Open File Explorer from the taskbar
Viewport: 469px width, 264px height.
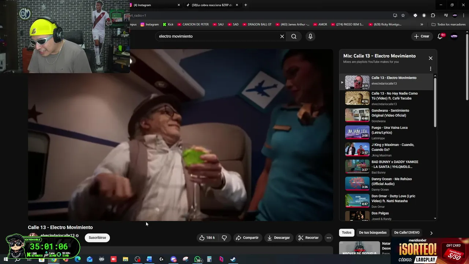click(x=125, y=259)
